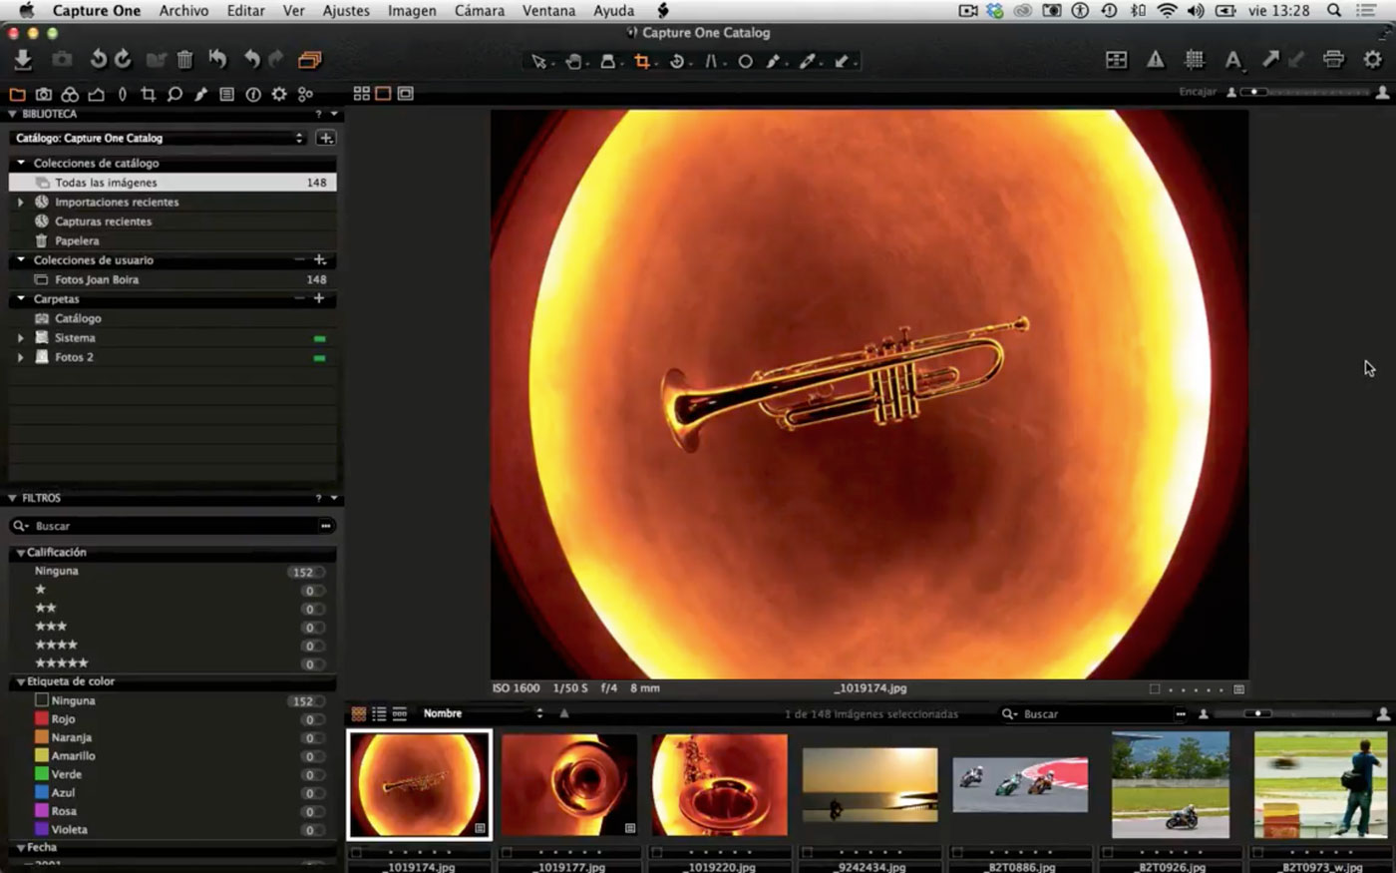The image size is (1396, 873).
Task: Switch viewer to single-image view mode
Action: [383, 93]
